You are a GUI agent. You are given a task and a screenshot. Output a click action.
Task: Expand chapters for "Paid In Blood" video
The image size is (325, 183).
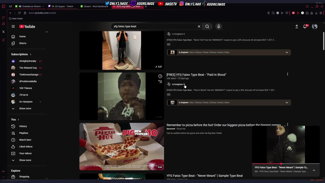pyautogui.click(x=287, y=102)
